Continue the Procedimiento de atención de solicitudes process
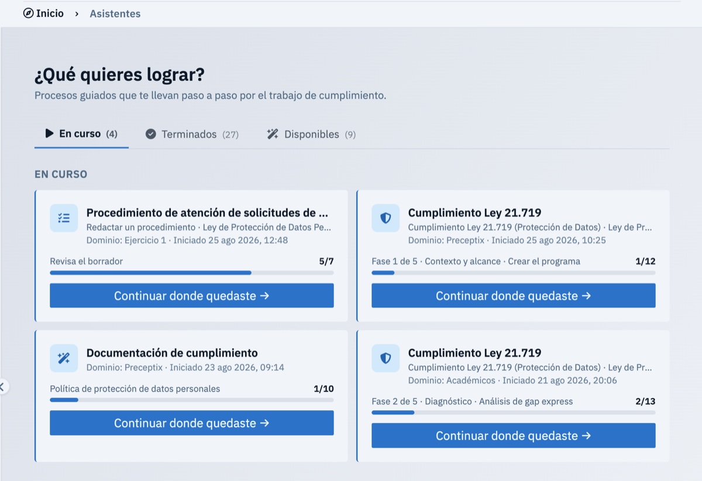 point(192,296)
